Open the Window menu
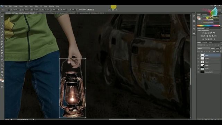The image size is (222, 125). (x=51, y=6)
